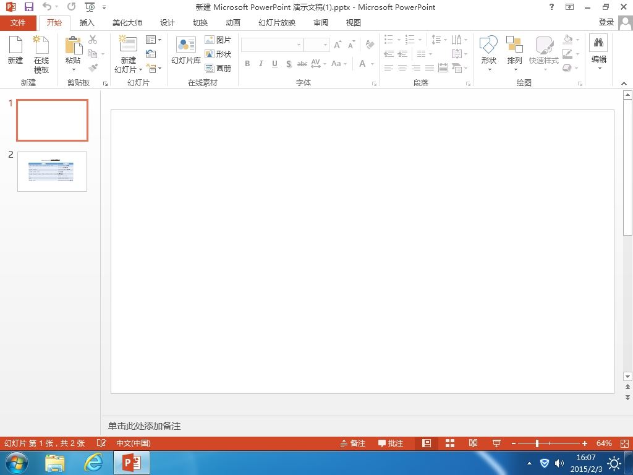Switch to 幻灯片放映 slideshow tab
This screenshot has width=633, height=475.
(277, 23)
